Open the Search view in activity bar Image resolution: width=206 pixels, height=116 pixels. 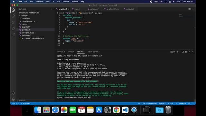[x=13, y=16]
